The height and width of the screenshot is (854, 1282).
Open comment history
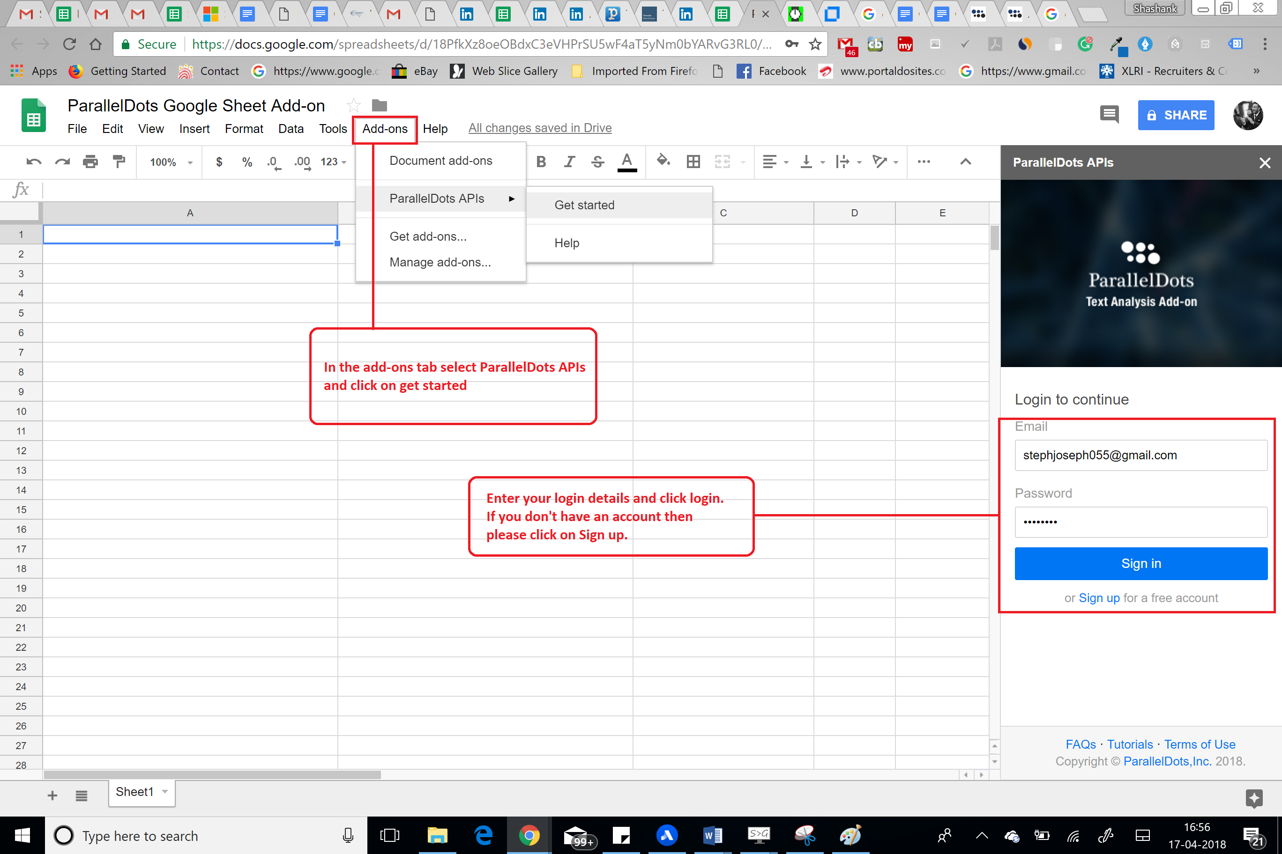[1109, 115]
